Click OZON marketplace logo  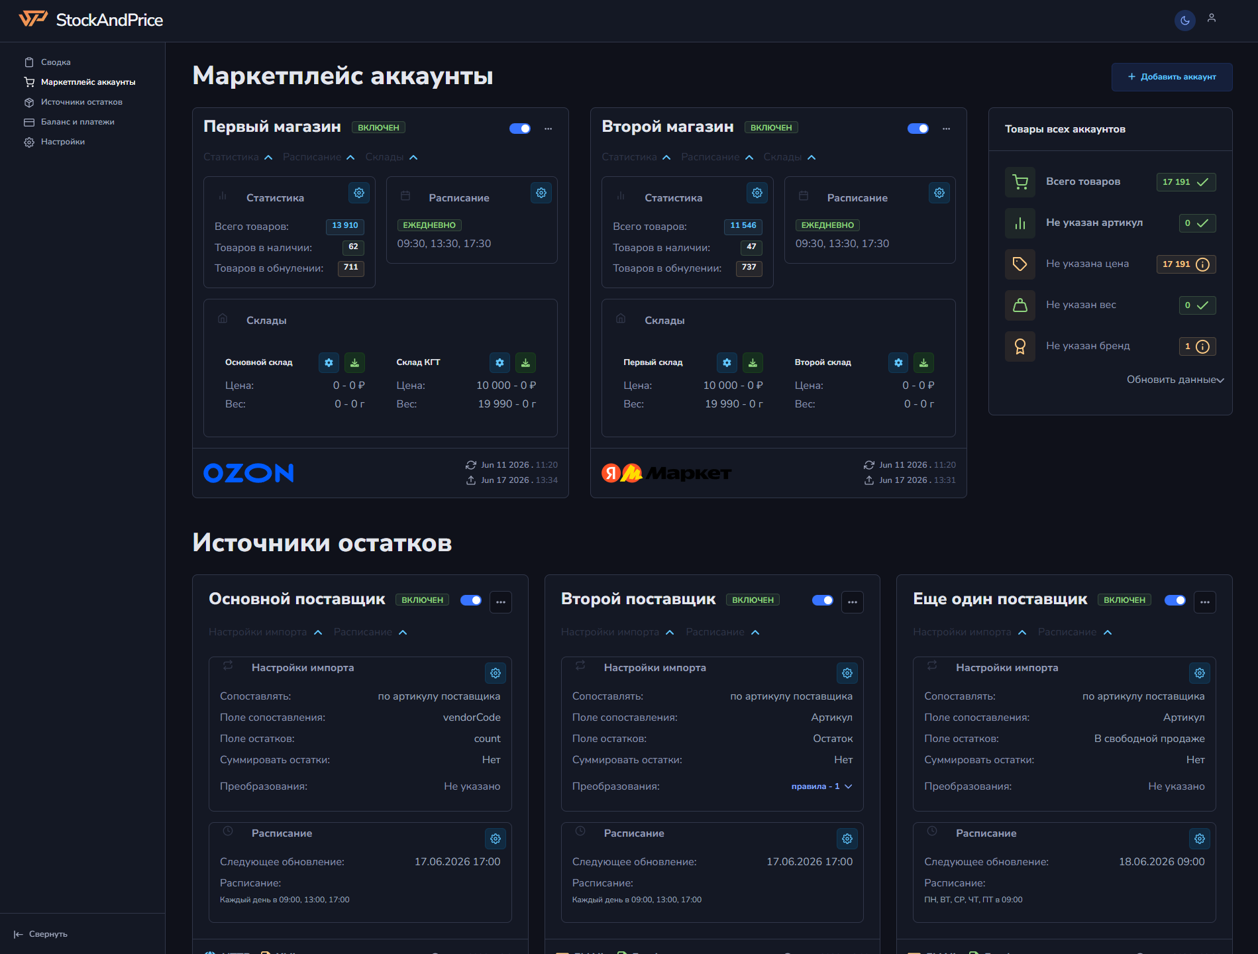tap(248, 473)
